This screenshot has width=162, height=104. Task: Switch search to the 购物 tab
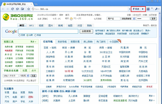[x=89, y=25]
